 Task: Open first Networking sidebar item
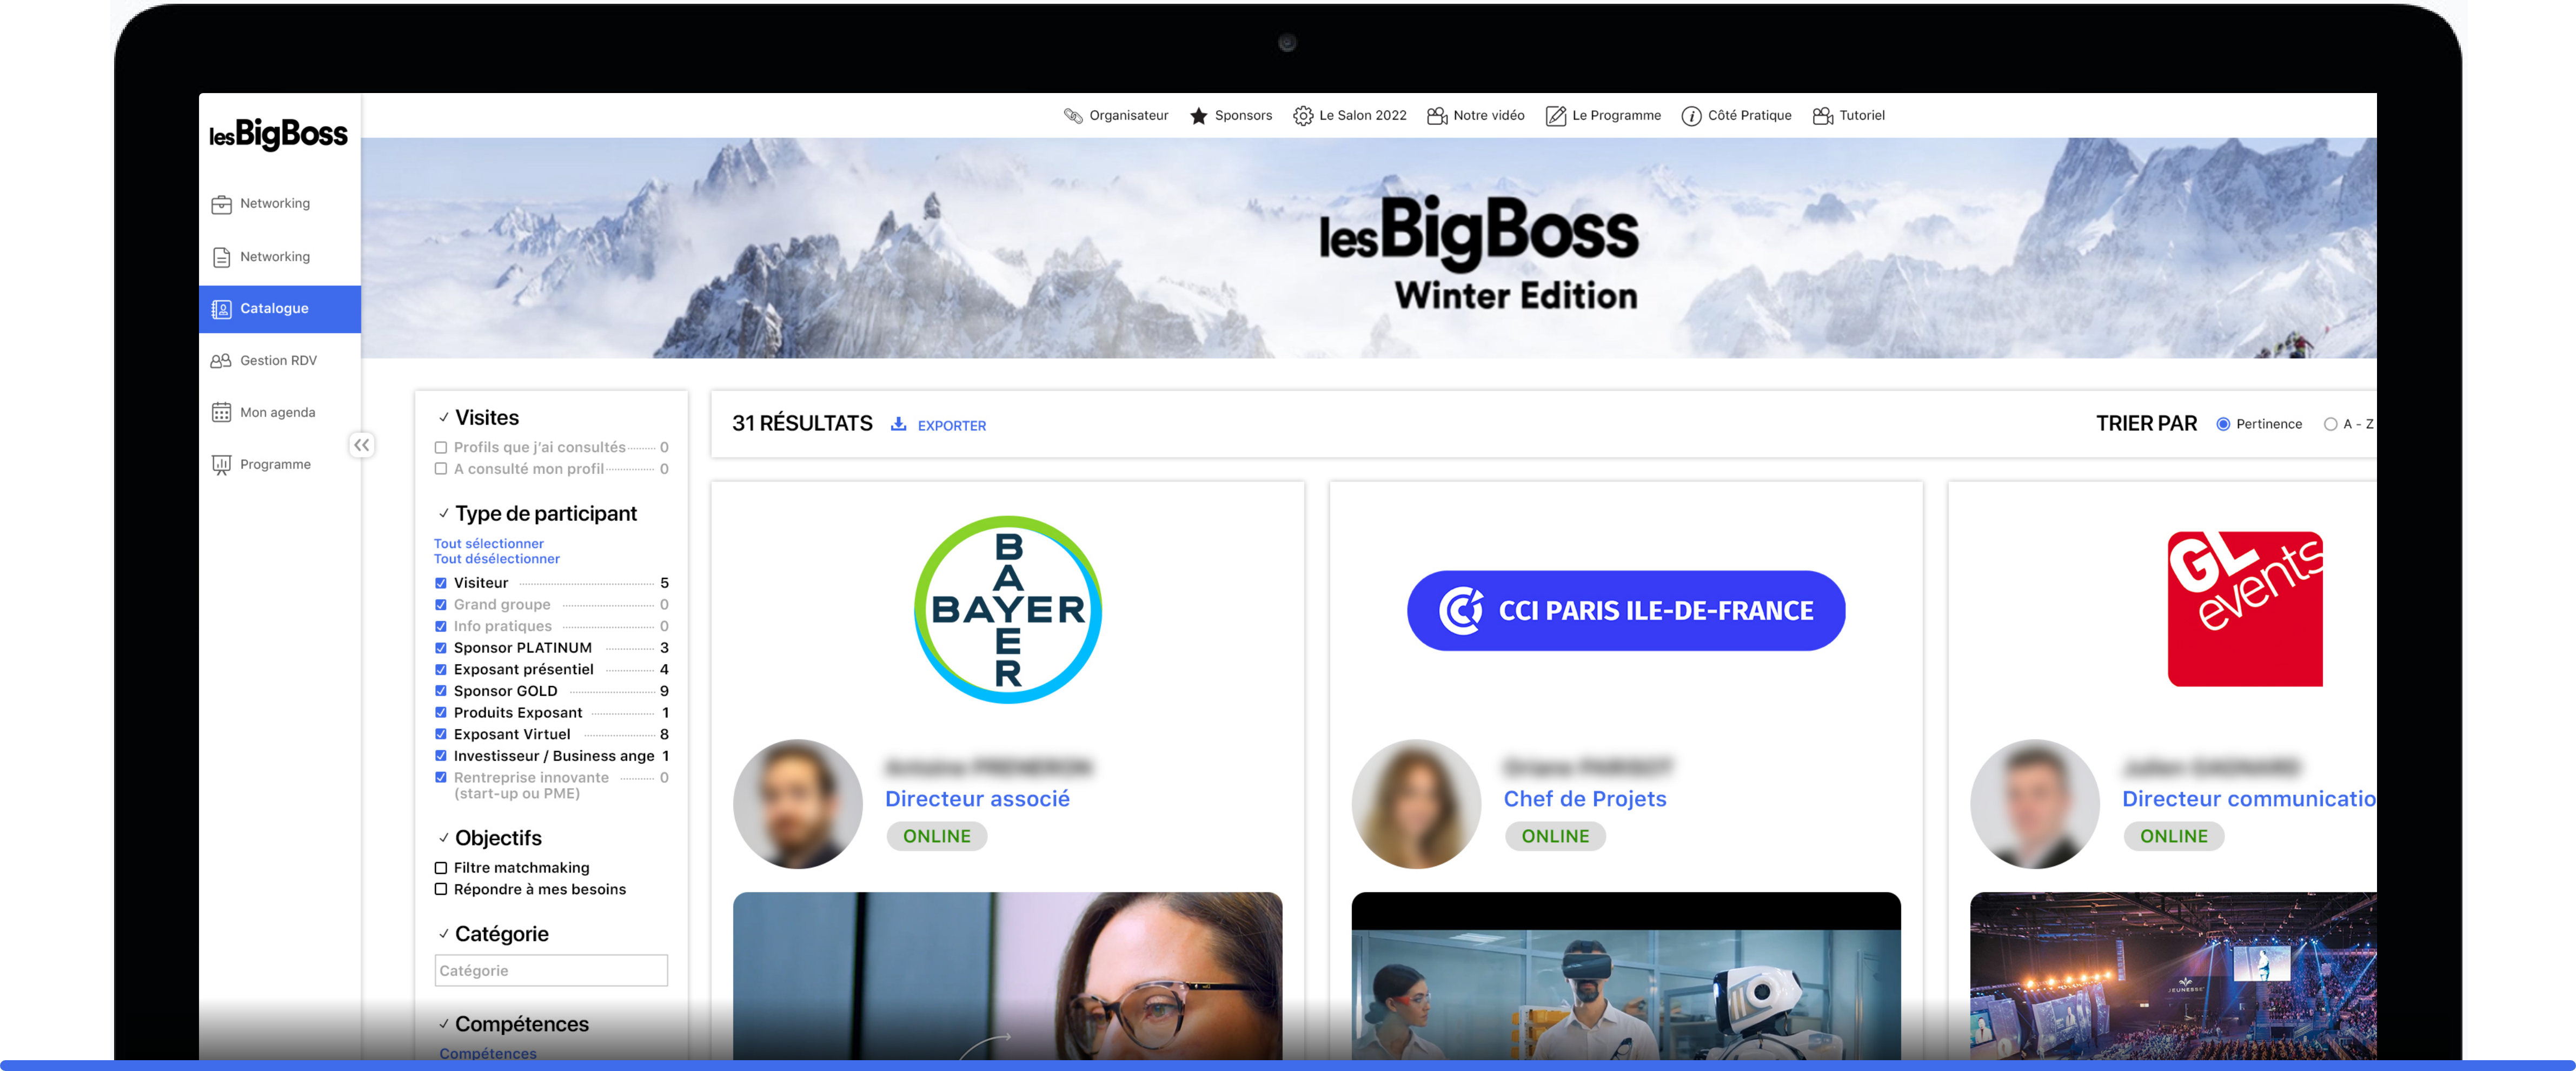coord(280,204)
